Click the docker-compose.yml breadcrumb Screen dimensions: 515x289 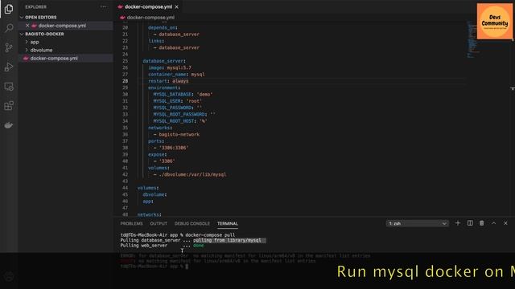pyautogui.click(x=150, y=18)
